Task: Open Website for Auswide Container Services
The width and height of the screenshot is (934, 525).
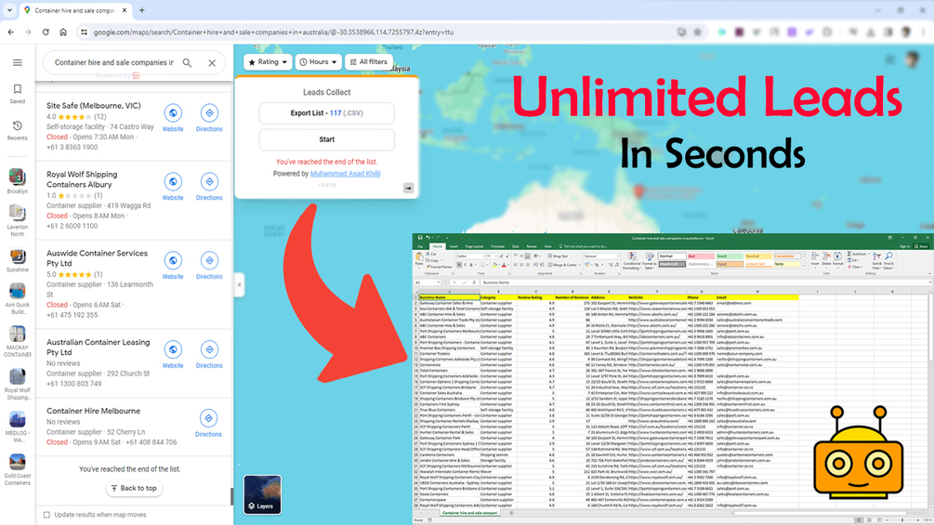Action: pyautogui.click(x=173, y=266)
